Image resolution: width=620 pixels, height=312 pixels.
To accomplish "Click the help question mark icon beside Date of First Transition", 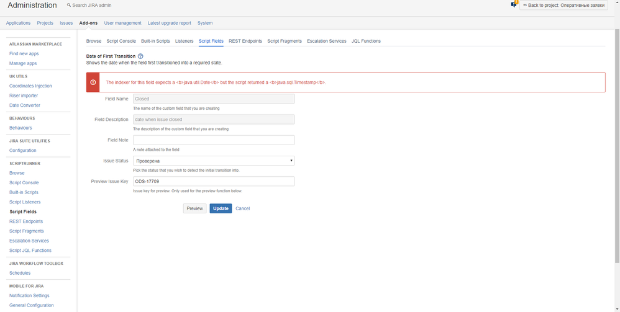I will pos(140,56).
